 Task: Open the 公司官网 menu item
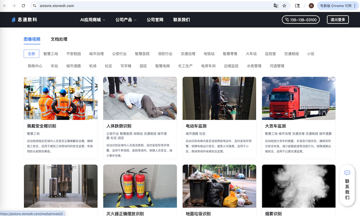(155, 20)
